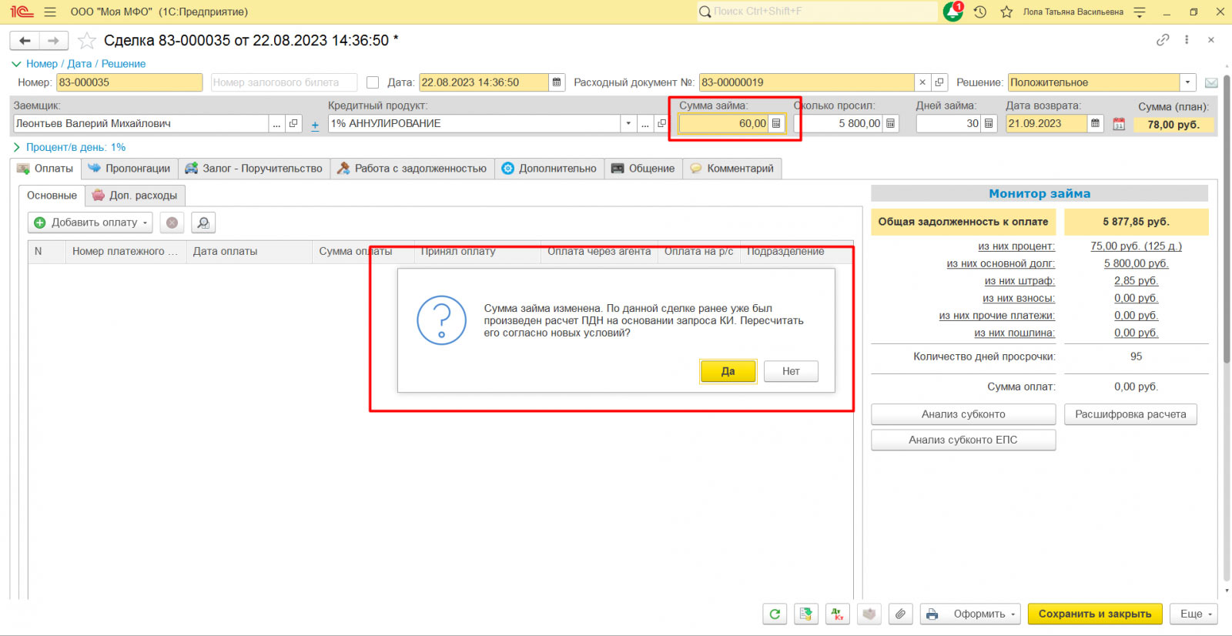
Task: Expand Решение dropdown list
Action: (1188, 82)
